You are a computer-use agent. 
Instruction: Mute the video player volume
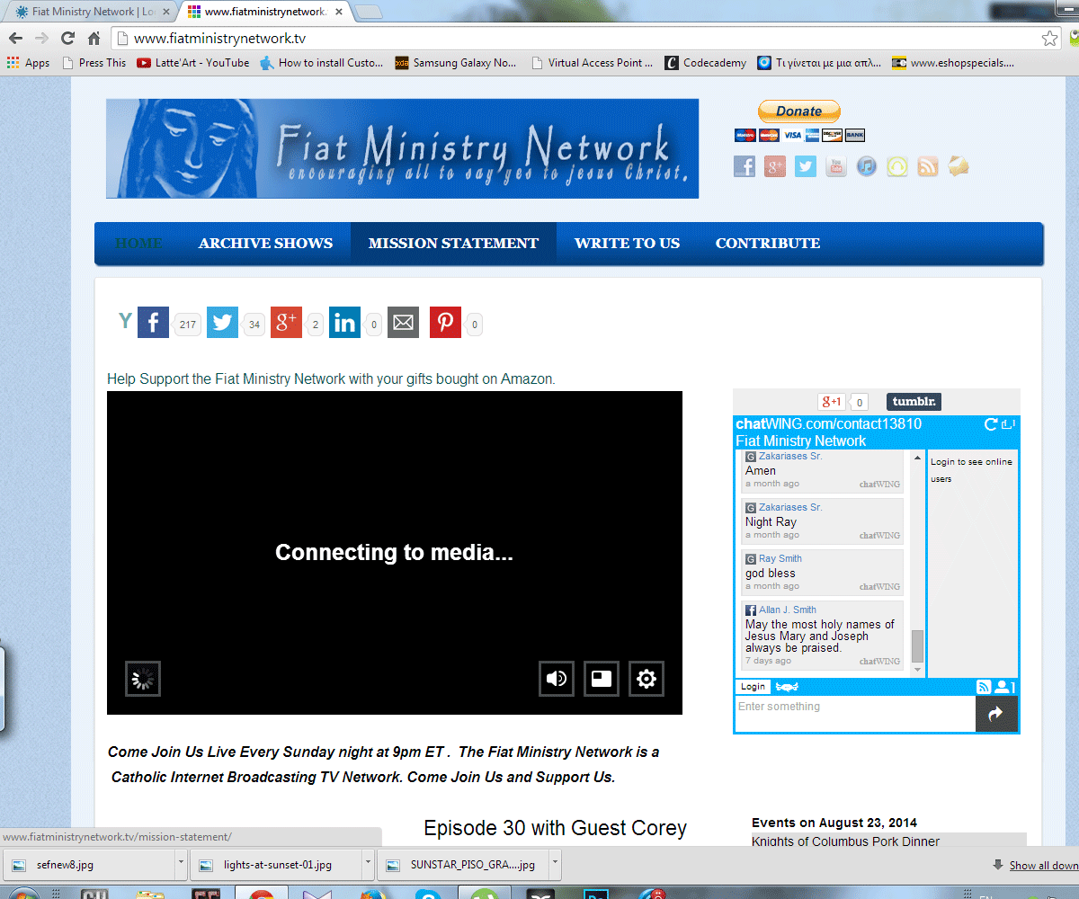[x=557, y=679]
